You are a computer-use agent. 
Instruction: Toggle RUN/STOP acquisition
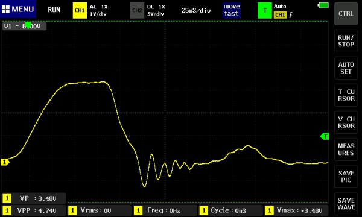(x=346, y=41)
